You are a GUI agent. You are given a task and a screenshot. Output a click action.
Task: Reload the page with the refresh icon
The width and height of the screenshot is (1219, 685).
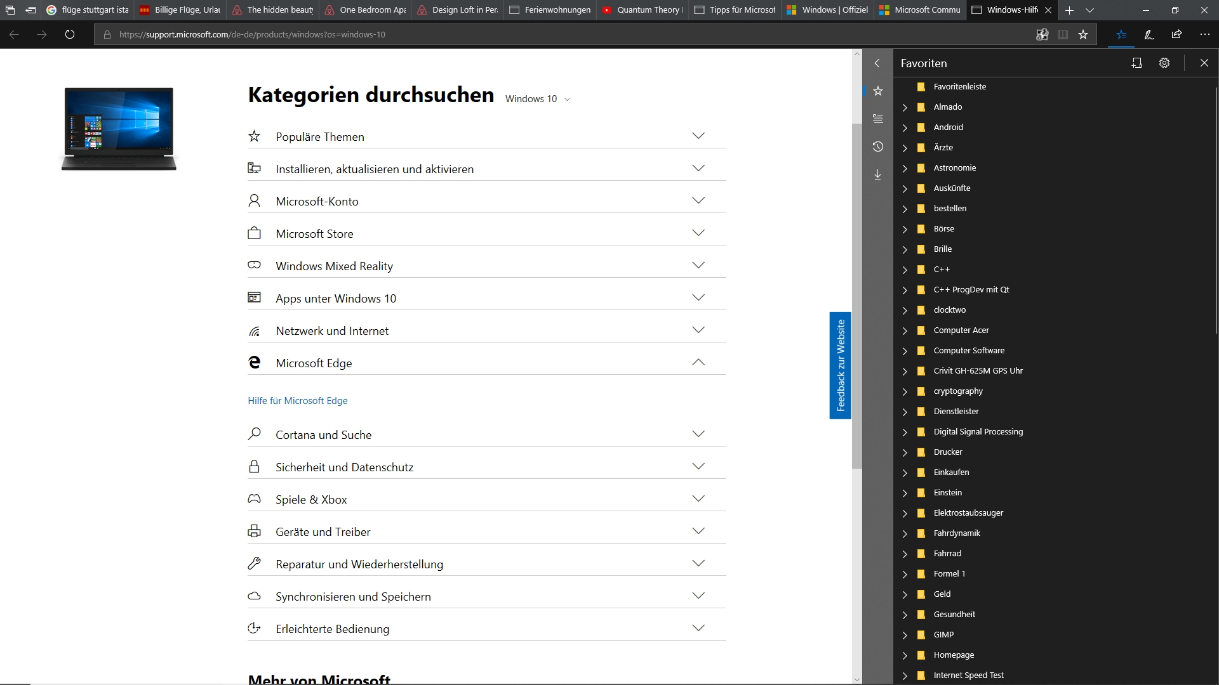(70, 34)
